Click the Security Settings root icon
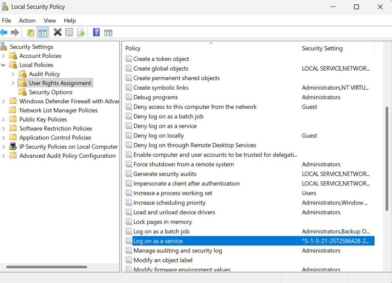The height and width of the screenshot is (283, 392). tap(4, 47)
